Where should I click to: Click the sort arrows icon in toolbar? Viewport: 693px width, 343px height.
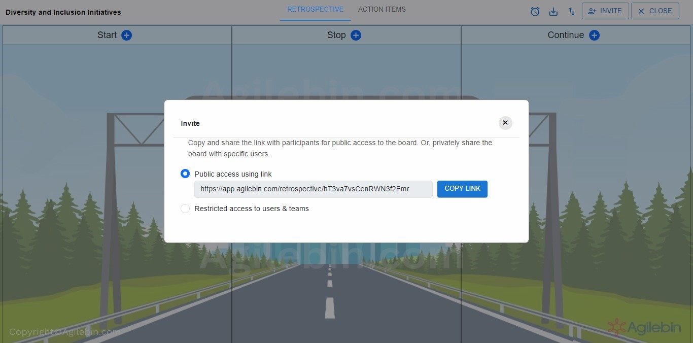(571, 11)
